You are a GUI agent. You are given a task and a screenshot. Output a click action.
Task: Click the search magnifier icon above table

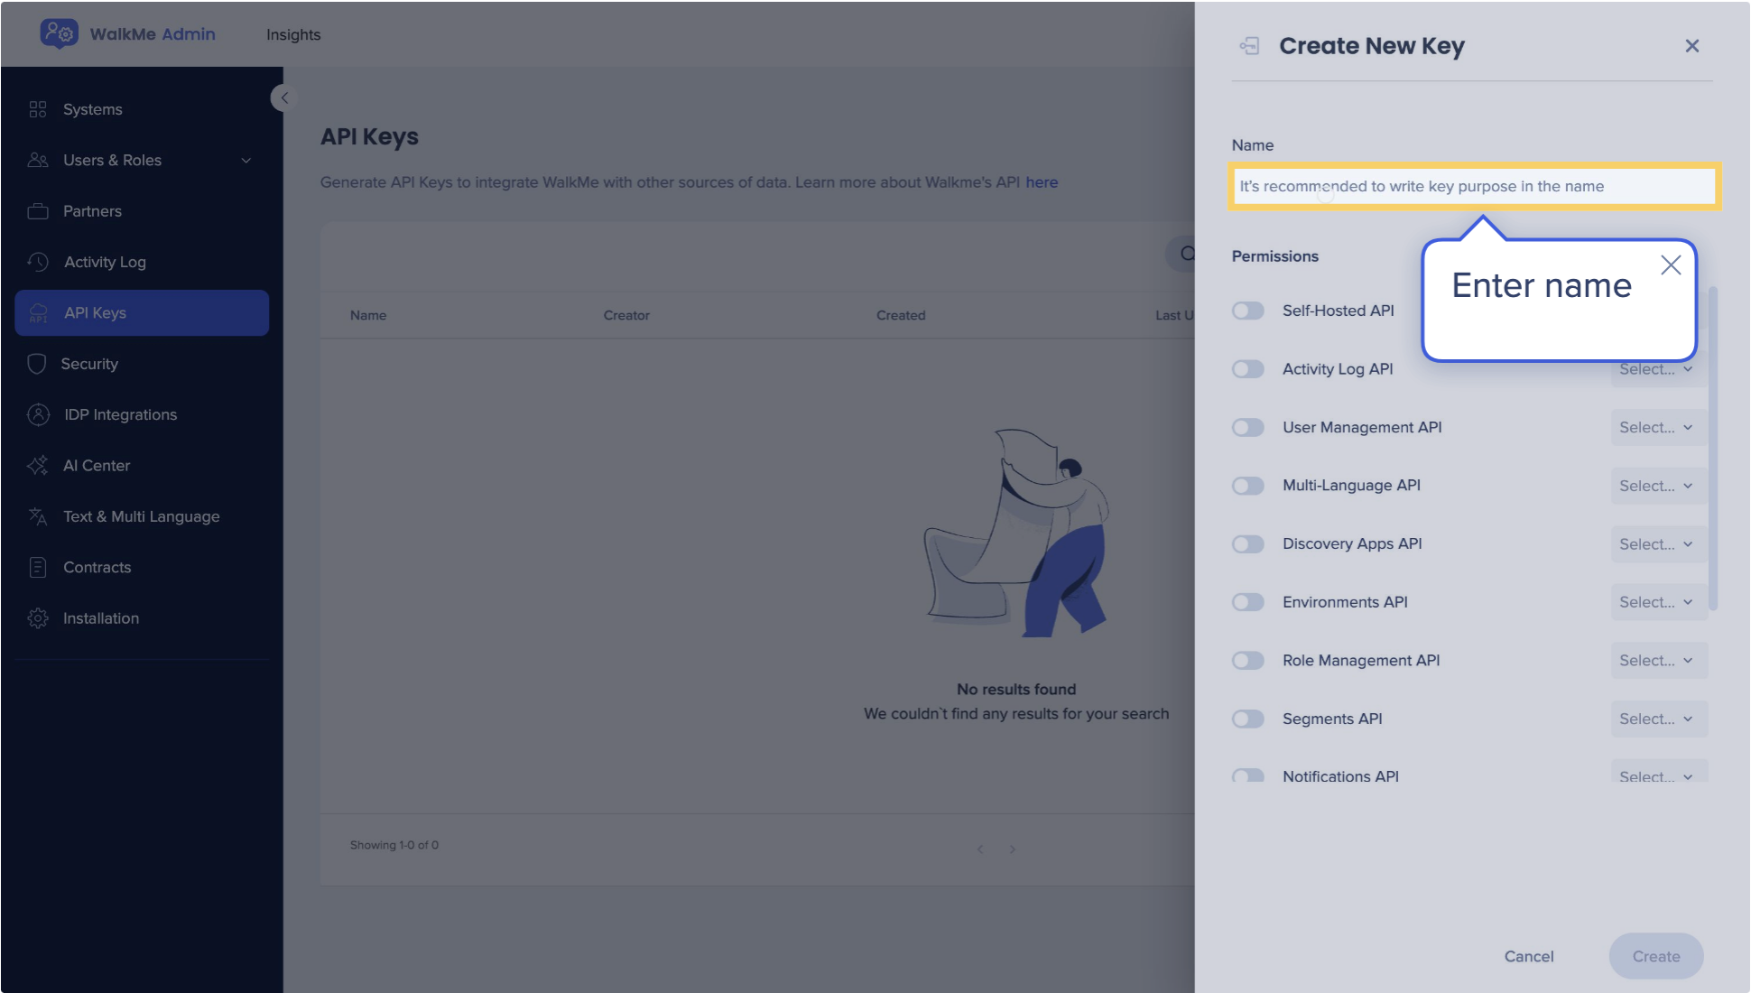[1186, 254]
